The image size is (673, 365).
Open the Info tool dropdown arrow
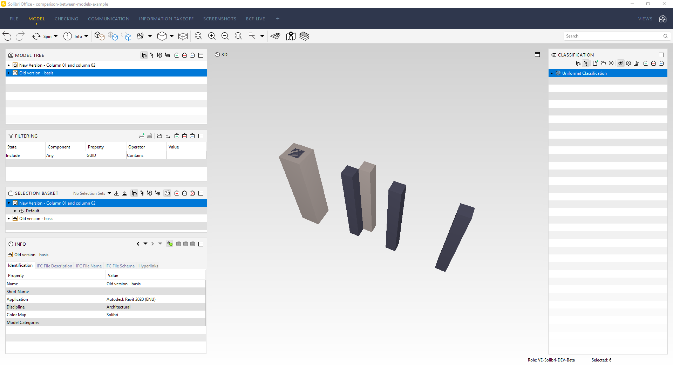pos(86,36)
